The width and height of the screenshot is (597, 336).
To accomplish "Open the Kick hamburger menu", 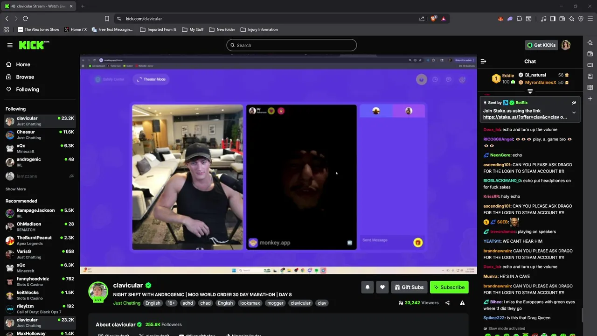I will point(10,45).
